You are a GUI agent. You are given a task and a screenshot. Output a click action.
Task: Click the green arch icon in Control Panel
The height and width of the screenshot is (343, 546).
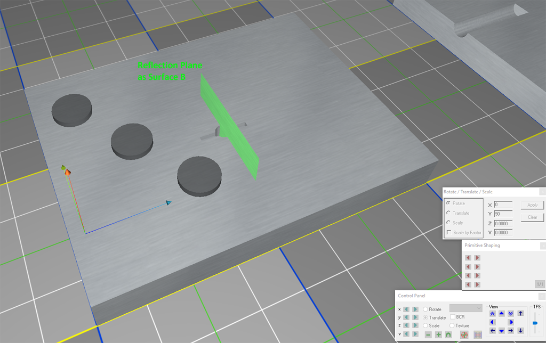[448, 334]
